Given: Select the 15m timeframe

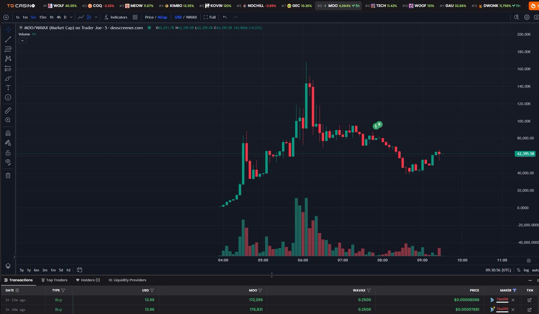Looking at the screenshot, I should [43, 17].
